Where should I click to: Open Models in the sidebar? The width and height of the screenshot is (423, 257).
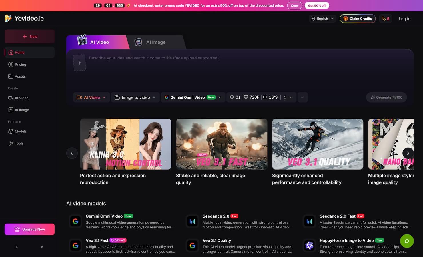[x=29, y=131]
